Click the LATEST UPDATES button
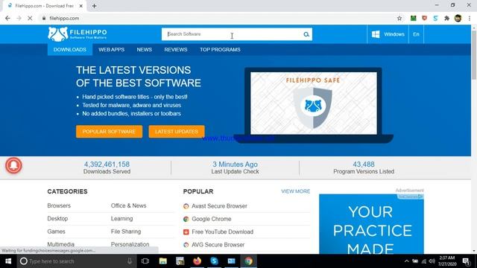The width and height of the screenshot is (477, 268). click(177, 132)
